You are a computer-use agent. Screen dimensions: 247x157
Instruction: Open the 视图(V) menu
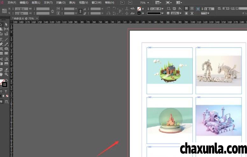click(x=83, y=3)
